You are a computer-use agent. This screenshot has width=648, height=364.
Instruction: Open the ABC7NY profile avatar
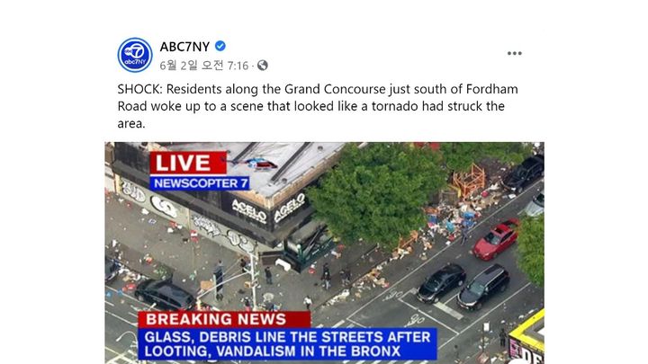coord(135,55)
